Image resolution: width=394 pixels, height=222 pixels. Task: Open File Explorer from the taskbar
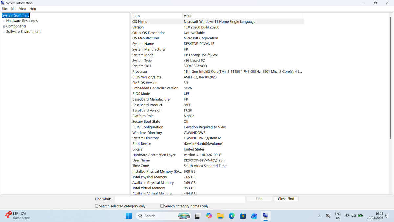(x=220, y=216)
